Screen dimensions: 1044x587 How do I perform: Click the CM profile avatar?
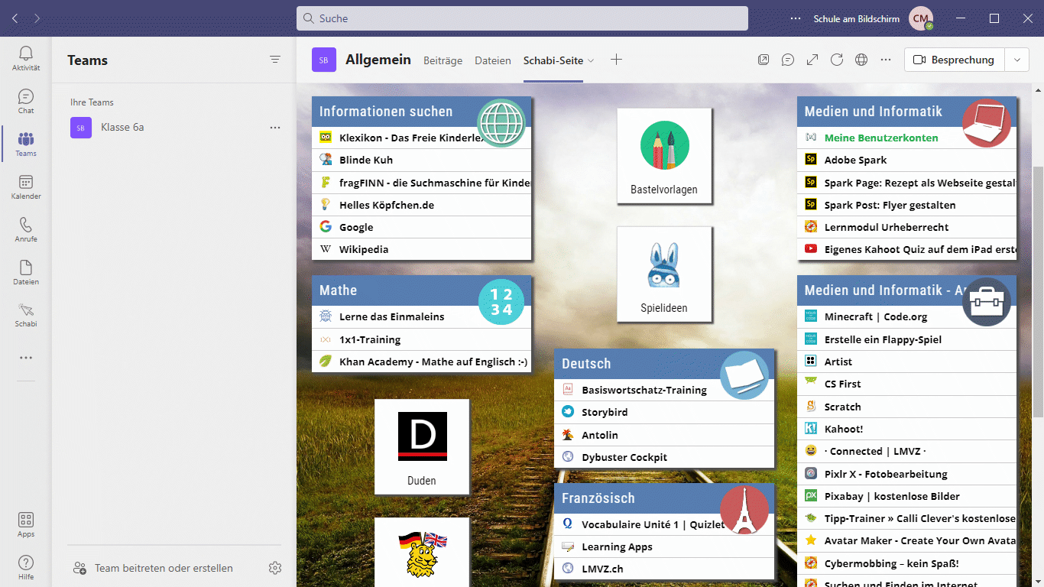(x=921, y=18)
